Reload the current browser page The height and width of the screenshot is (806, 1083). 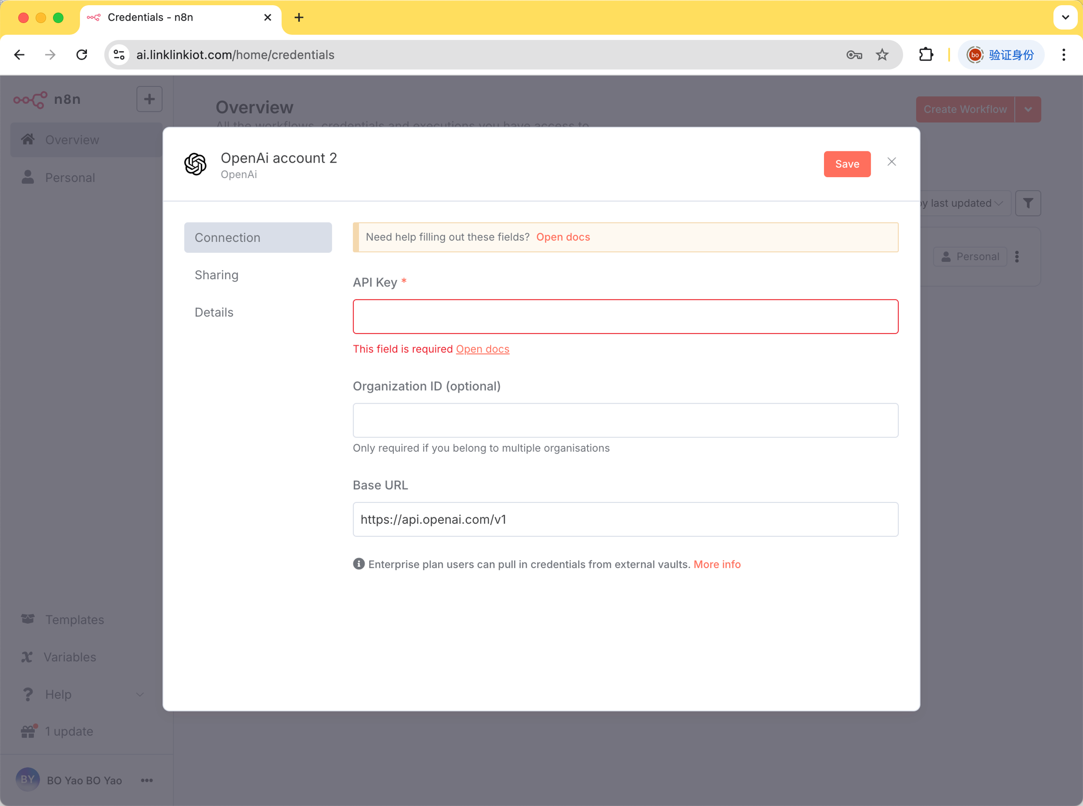click(x=82, y=55)
